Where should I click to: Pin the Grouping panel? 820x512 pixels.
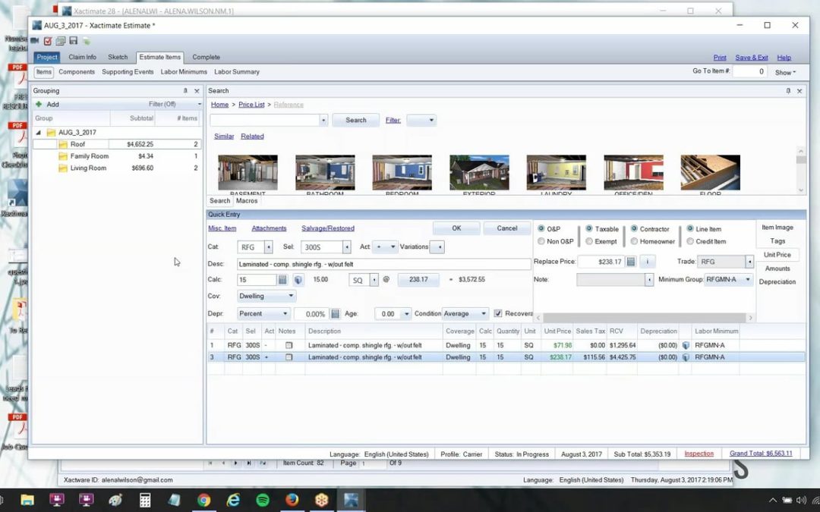185,91
